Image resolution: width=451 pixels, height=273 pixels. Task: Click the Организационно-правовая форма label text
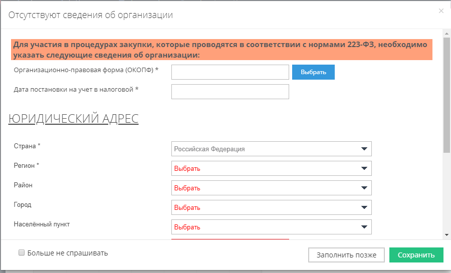click(86, 70)
